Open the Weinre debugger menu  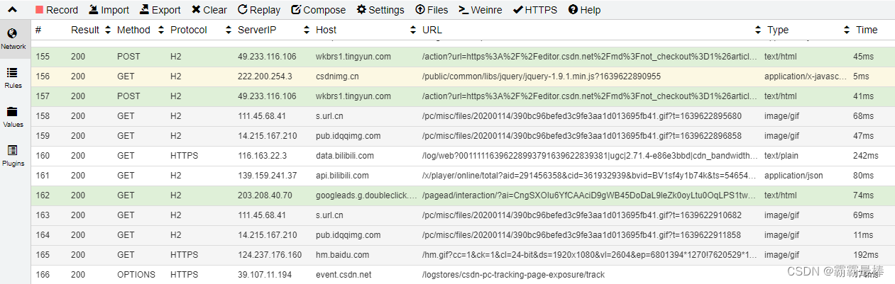click(x=481, y=10)
